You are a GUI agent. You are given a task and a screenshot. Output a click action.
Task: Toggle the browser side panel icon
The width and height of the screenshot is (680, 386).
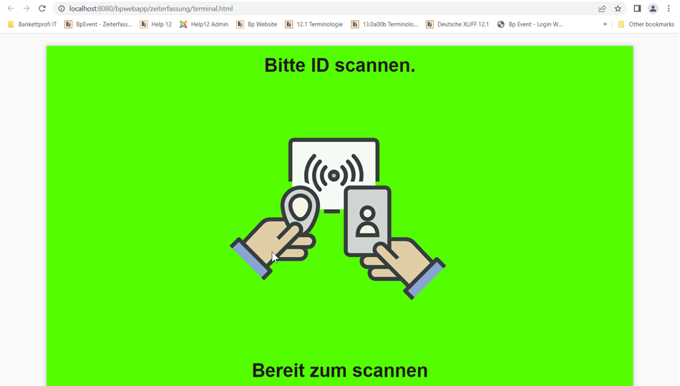[x=637, y=9]
